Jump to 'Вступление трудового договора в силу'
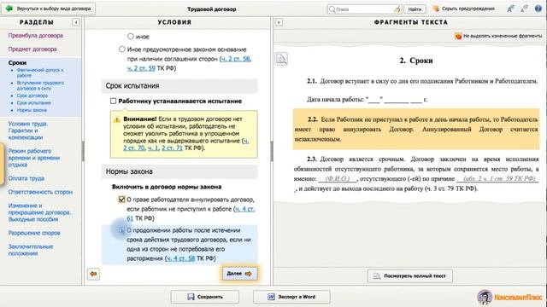This screenshot has height=307, width=547. pyautogui.click(x=40, y=85)
